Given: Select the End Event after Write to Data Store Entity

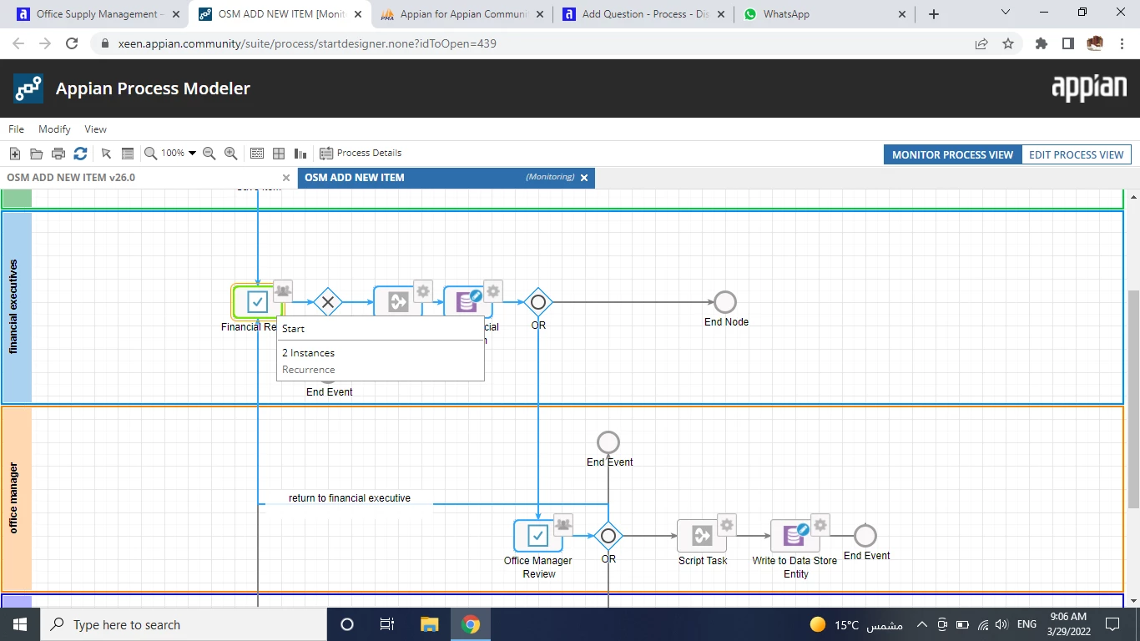Looking at the screenshot, I should [x=865, y=536].
